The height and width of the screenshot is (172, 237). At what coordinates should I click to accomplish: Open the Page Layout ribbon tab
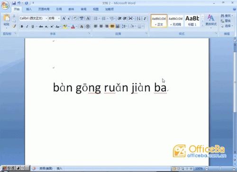pos(44,9)
